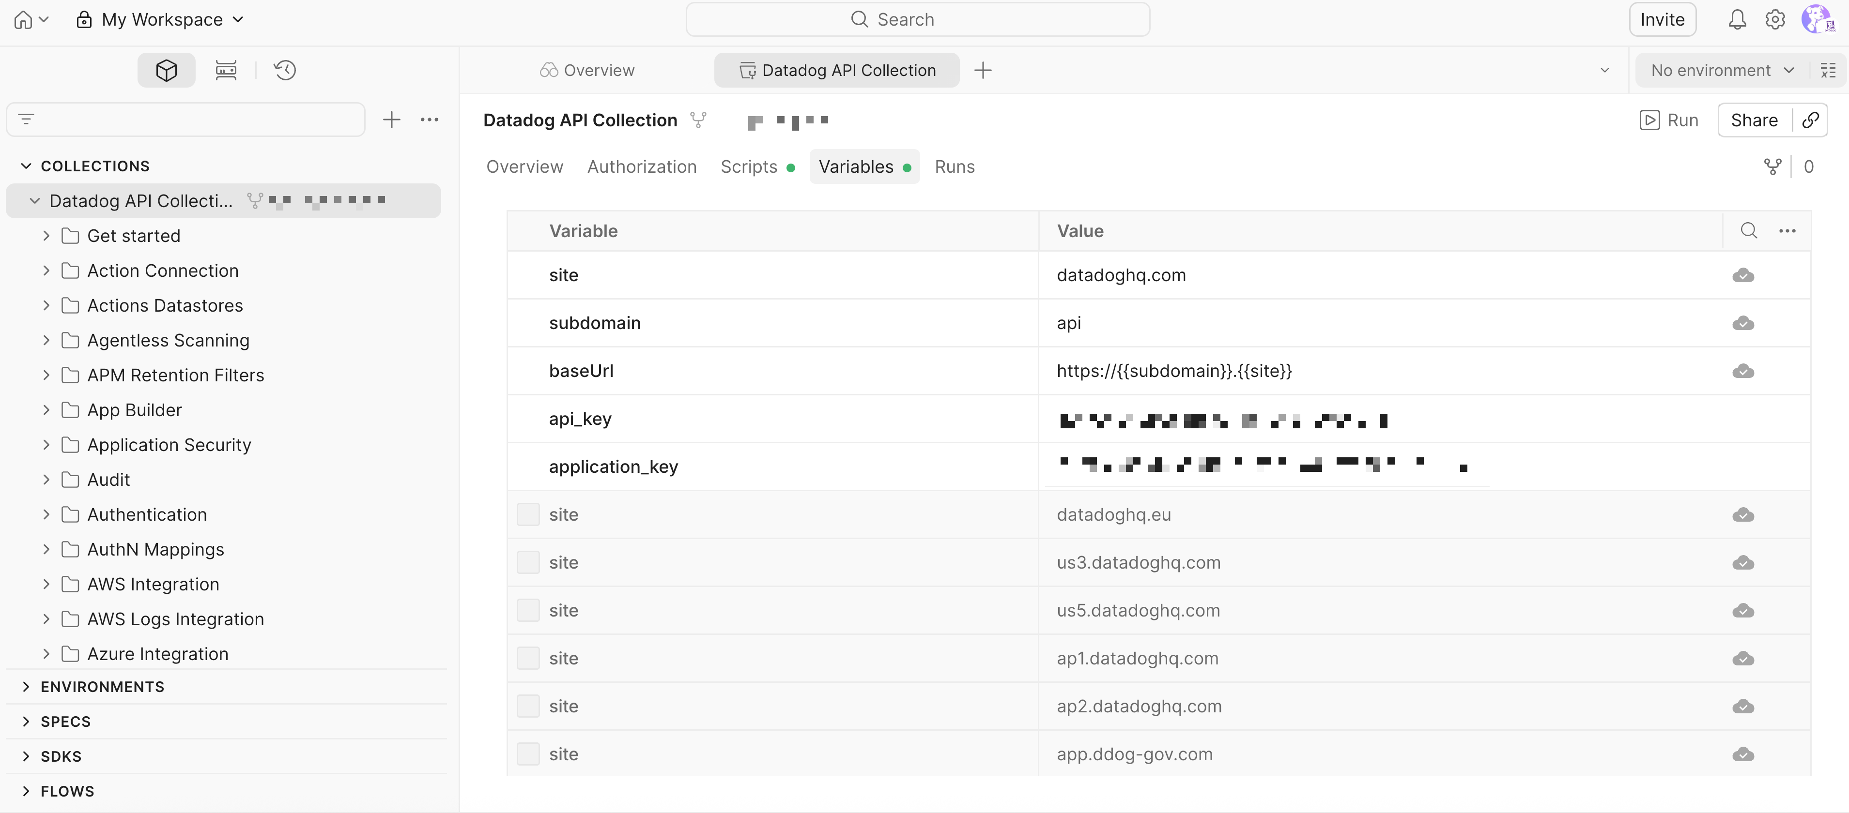This screenshot has width=1849, height=813.
Task: Click search icon in variables table header
Action: (1748, 230)
